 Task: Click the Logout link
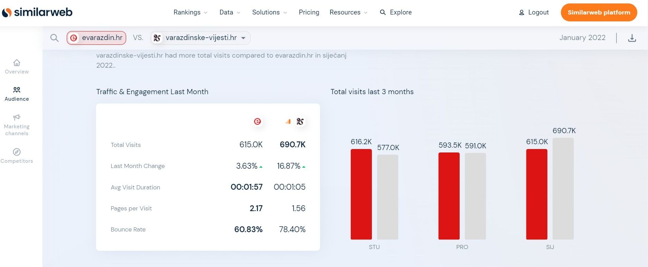pyautogui.click(x=538, y=12)
